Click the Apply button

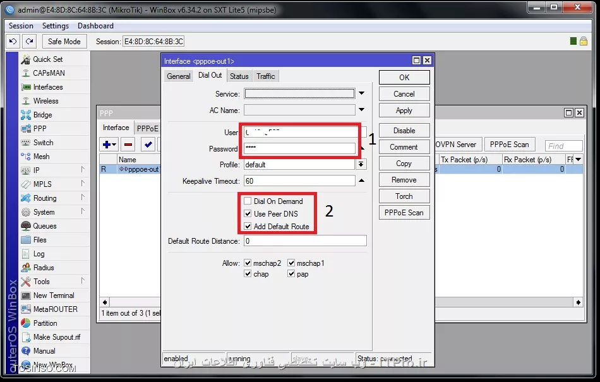[404, 110]
